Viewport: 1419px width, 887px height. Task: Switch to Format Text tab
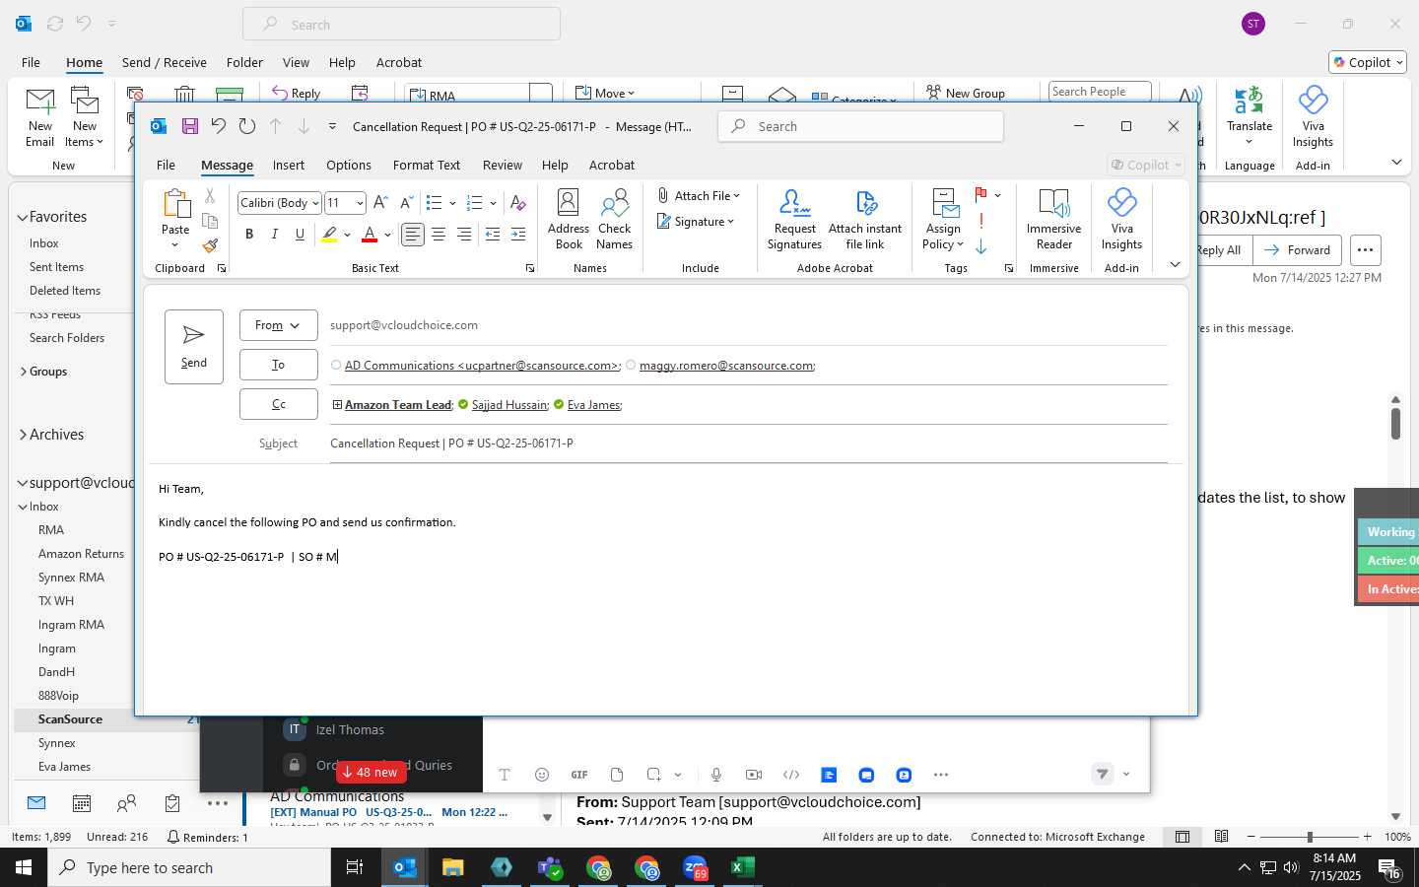(427, 165)
